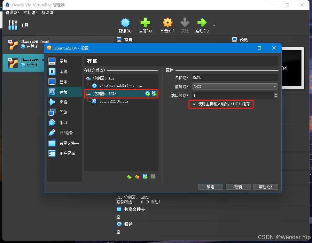Increase the 端口数 port count with up arrow
The height and width of the screenshot is (243, 312).
276,94
